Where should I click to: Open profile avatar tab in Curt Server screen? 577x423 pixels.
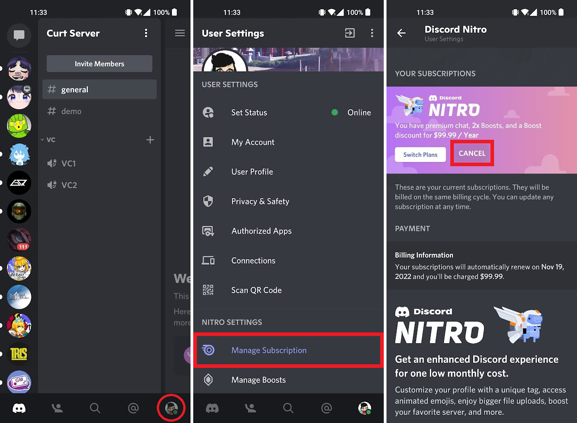(171, 408)
